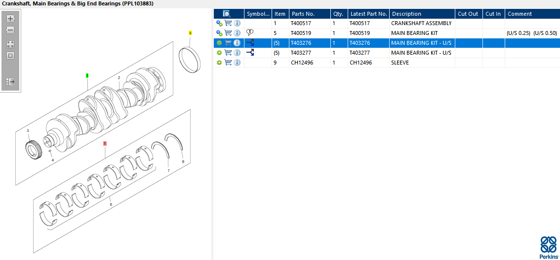Sort by Qty. column header
This screenshot has width=560, height=260.
click(339, 14)
